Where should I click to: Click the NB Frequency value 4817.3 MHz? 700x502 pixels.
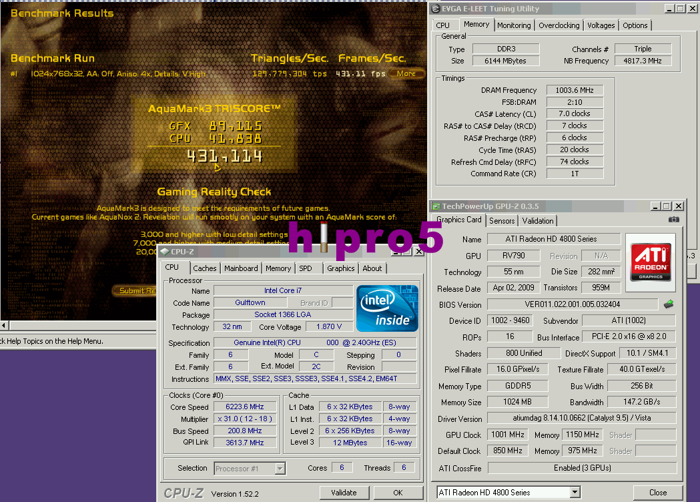[x=643, y=61]
